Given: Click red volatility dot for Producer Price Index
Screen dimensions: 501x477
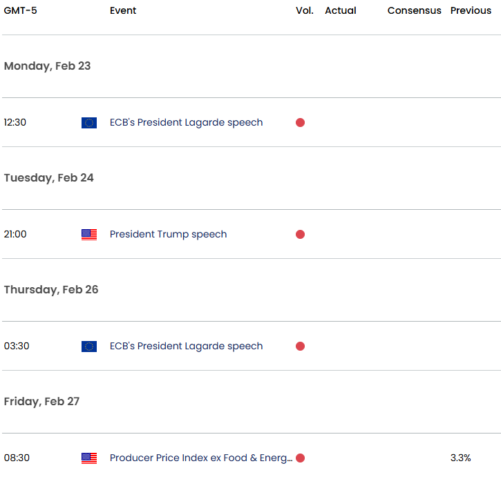Looking at the screenshot, I should coord(300,458).
